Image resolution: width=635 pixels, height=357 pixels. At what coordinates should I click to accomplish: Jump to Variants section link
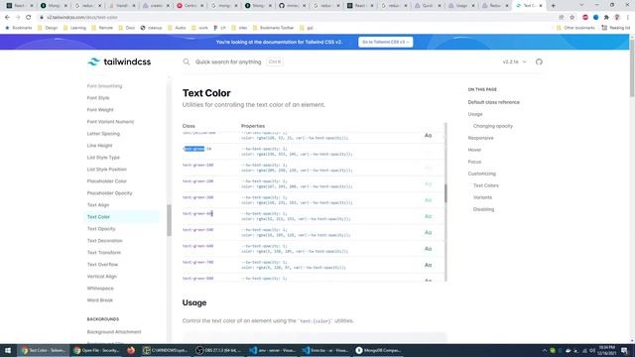click(482, 197)
